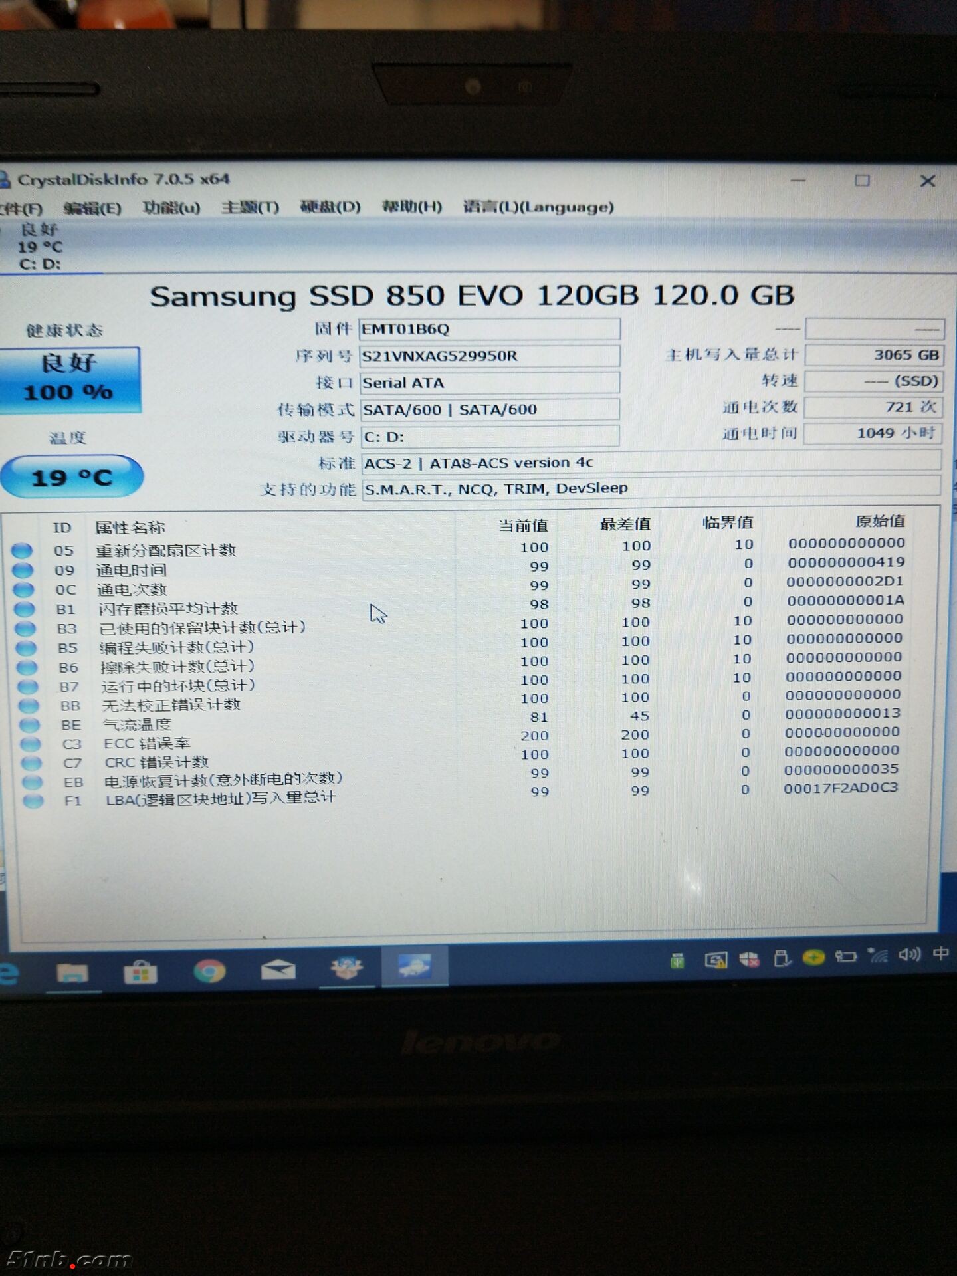Click the status circle for 气流温度 row
Image resolution: width=957 pixels, height=1276 pixels.
[30, 725]
